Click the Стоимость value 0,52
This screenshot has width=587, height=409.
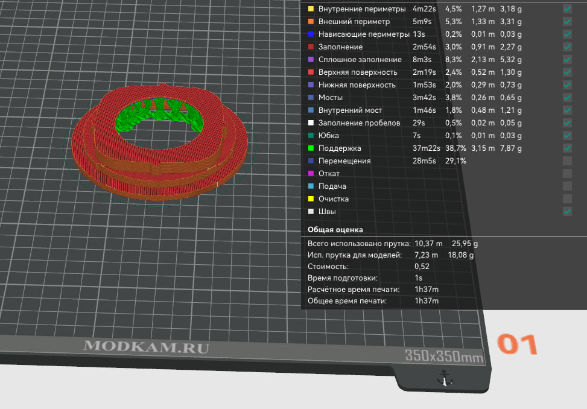(x=422, y=267)
